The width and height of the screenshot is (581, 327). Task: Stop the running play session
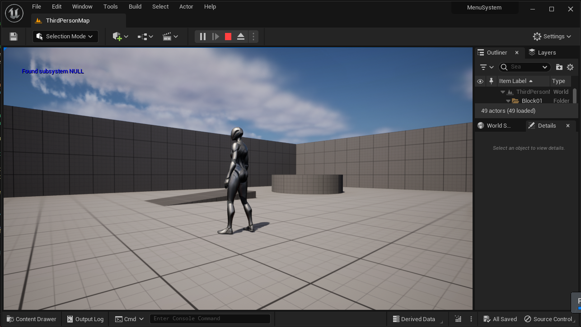(228, 37)
